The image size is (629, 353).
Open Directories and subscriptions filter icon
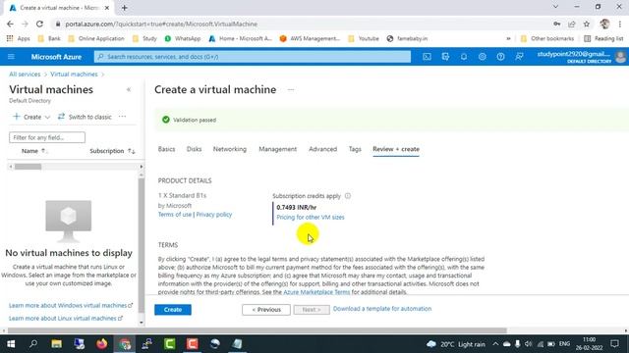pyautogui.click(x=445, y=57)
